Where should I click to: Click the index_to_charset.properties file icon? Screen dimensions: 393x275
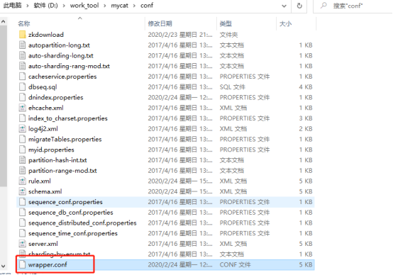[x=22, y=118]
